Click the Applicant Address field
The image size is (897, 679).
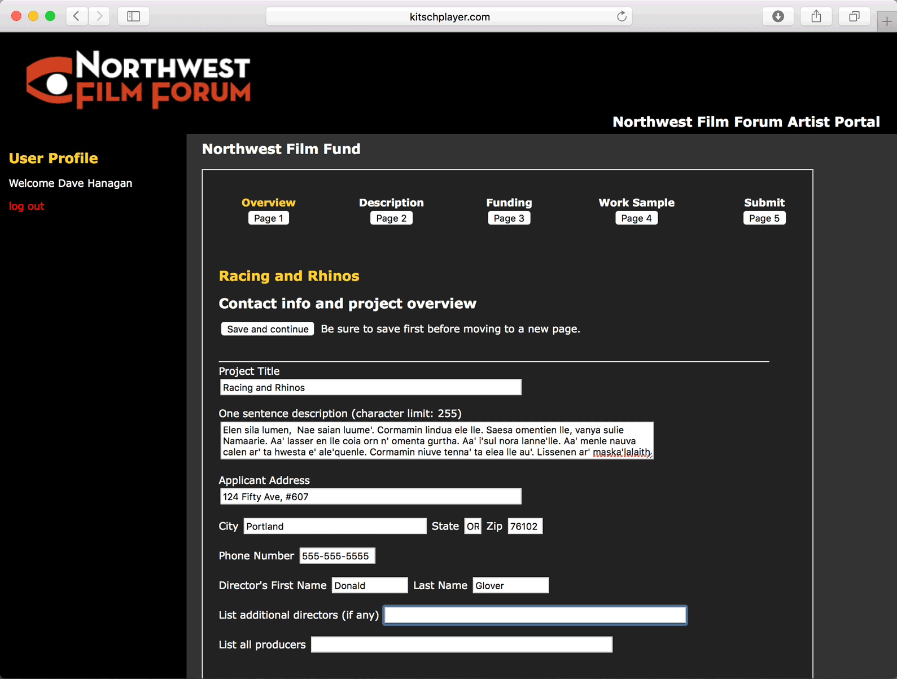pyautogui.click(x=370, y=497)
